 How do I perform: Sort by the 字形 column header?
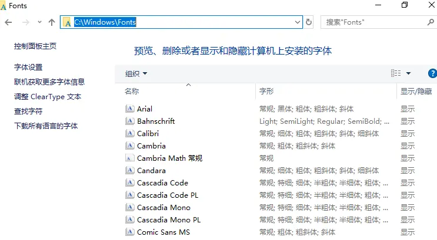point(266,91)
